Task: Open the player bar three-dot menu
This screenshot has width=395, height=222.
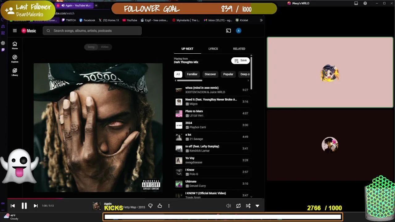Action: tap(169, 206)
